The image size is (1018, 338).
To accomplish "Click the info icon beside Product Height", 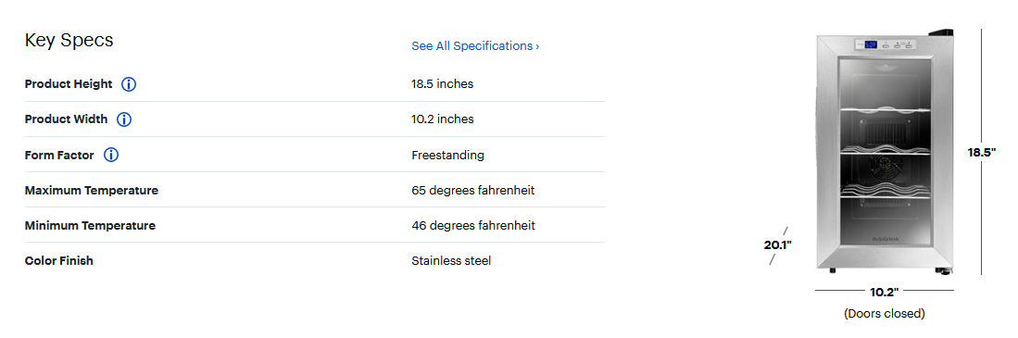I will pos(129,84).
